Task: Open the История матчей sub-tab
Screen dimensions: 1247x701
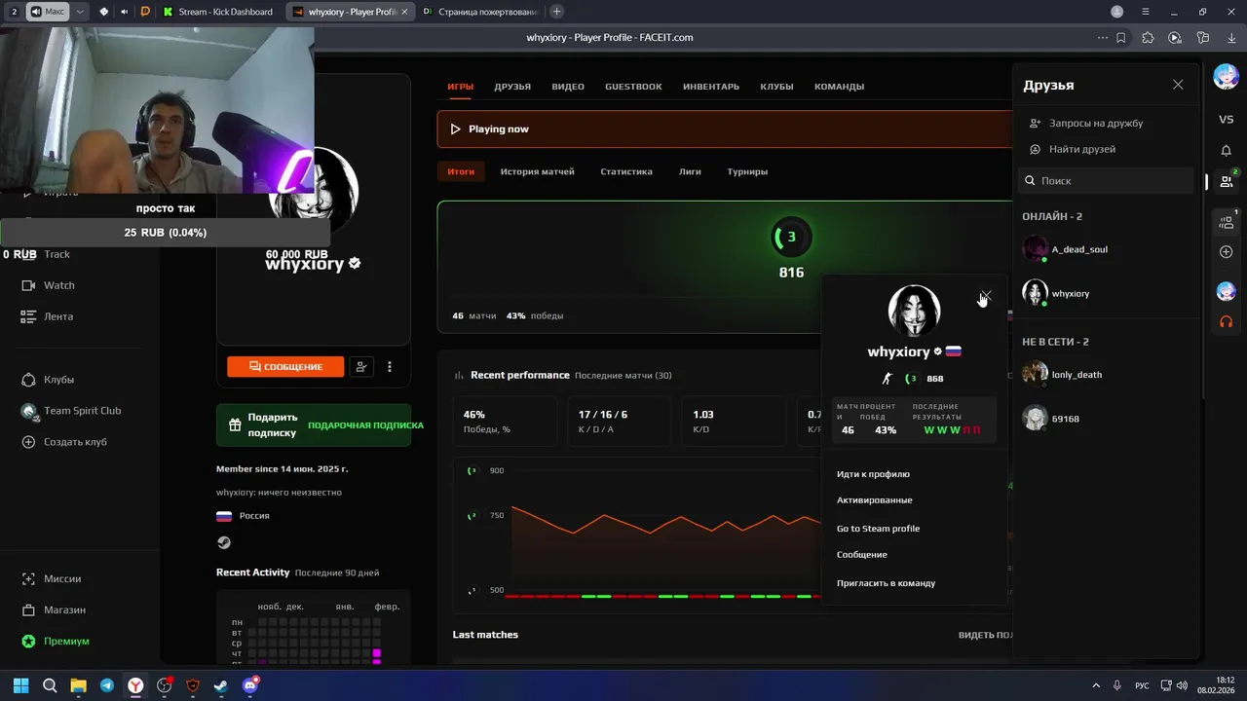Action: [x=538, y=171]
